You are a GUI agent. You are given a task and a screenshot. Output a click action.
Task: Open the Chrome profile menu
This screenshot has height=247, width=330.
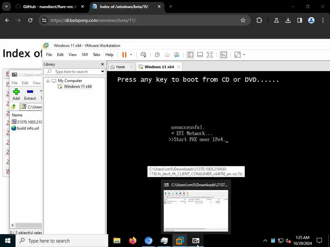point(311,20)
